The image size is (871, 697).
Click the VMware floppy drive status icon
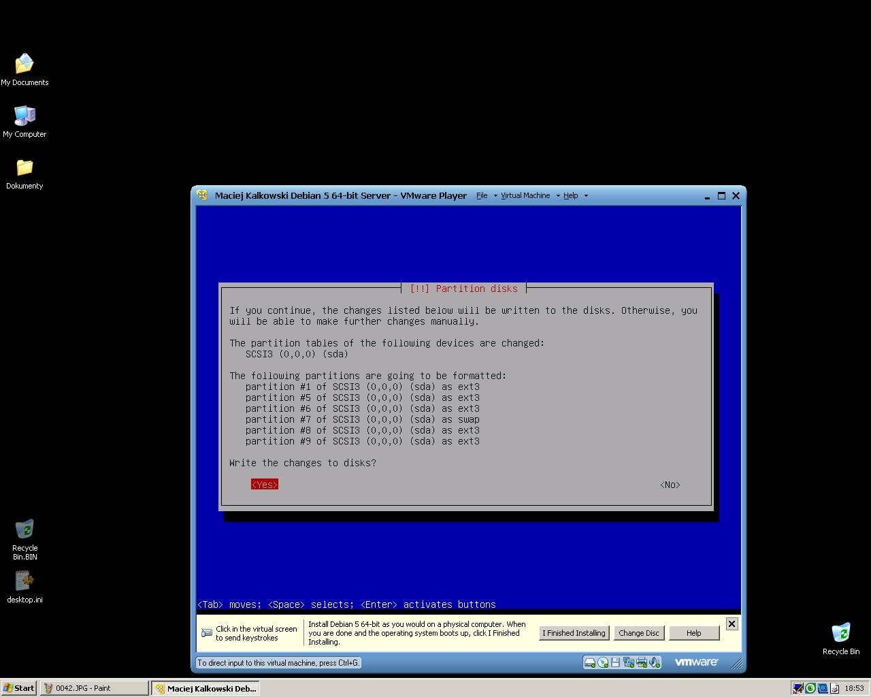click(615, 662)
